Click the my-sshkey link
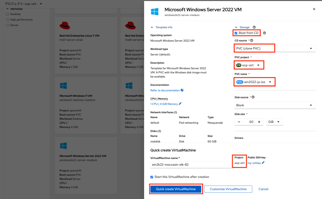This screenshot has height=199, width=322. pyautogui.click(x=254, y=163)
